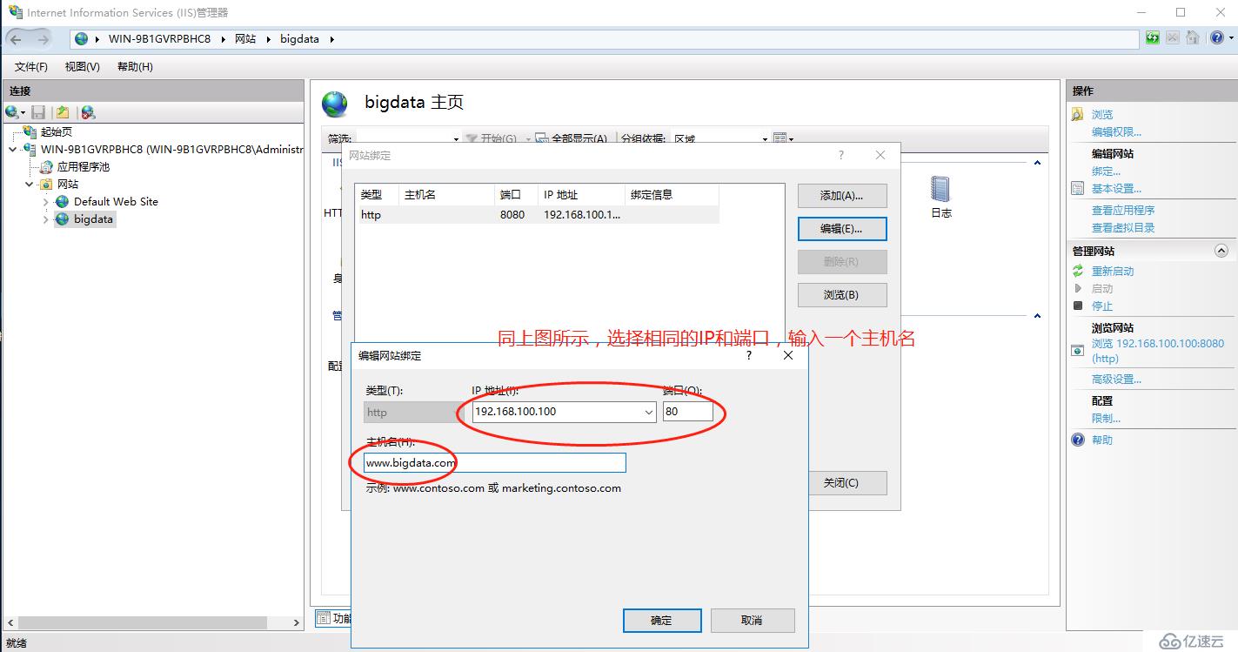The image size is (1238, 652).
Task: Expand the Default Web Site arrow
Action: 46,201
